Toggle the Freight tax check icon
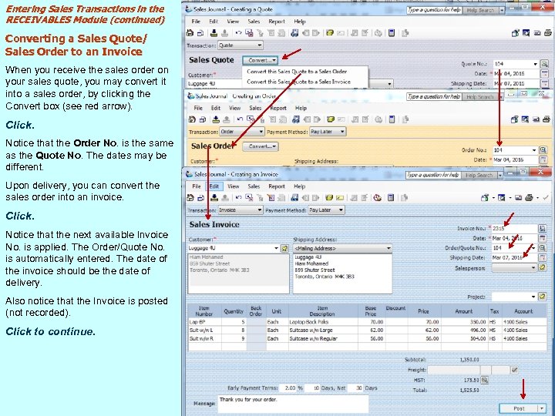555x416 pixels. (x=515, y=370)
